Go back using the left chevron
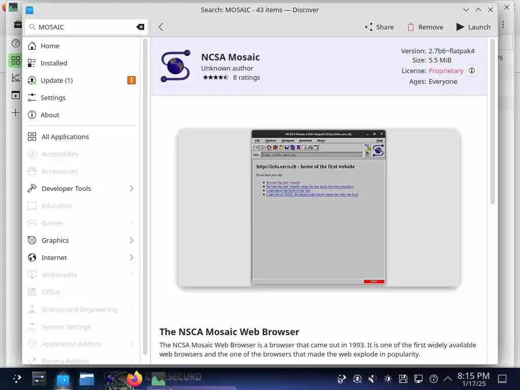Screen dimensions: 520x390 tap(161, 27)
